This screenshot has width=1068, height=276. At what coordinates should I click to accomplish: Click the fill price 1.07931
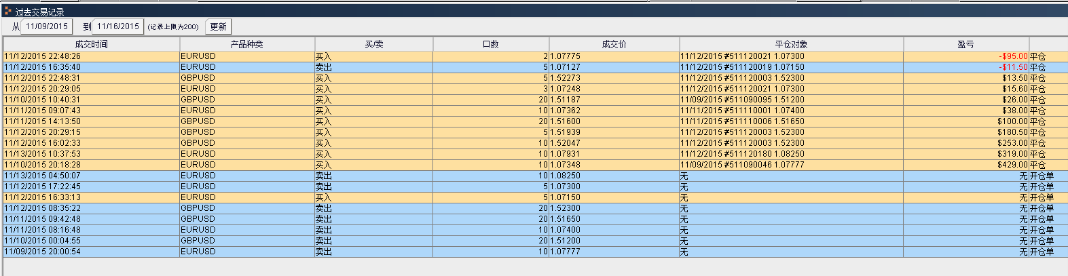[x=565, y=154]
